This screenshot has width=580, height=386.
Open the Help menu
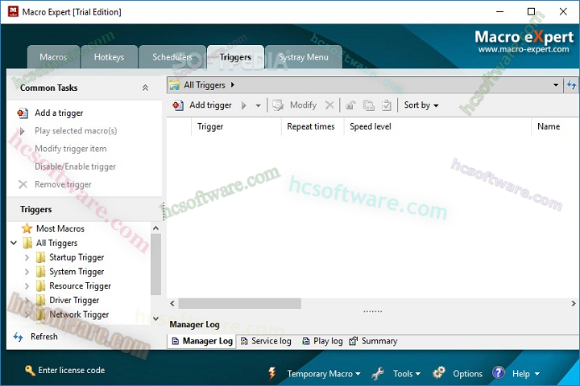tap(525, 374)
